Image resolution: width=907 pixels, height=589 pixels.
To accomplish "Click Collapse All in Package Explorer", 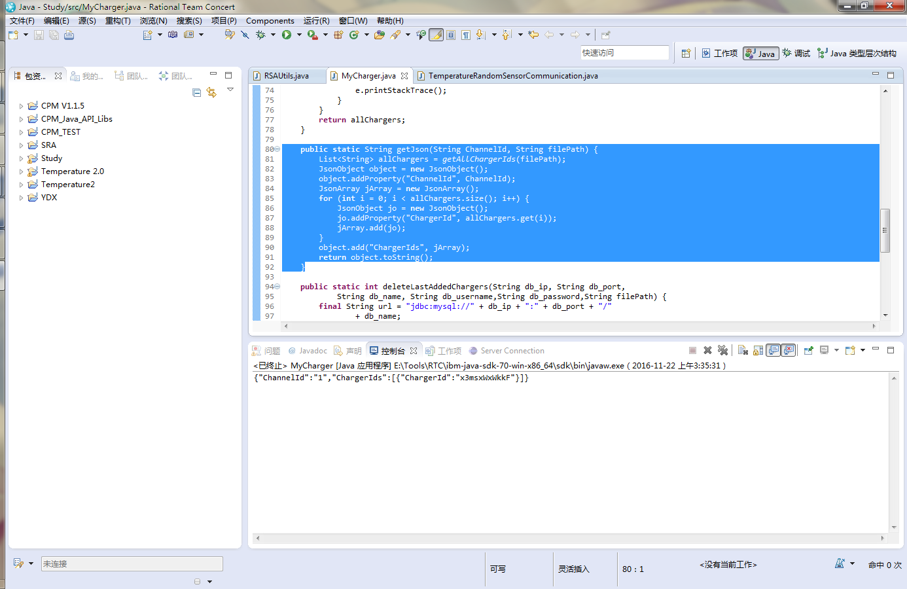I will [x=197, y=93].
